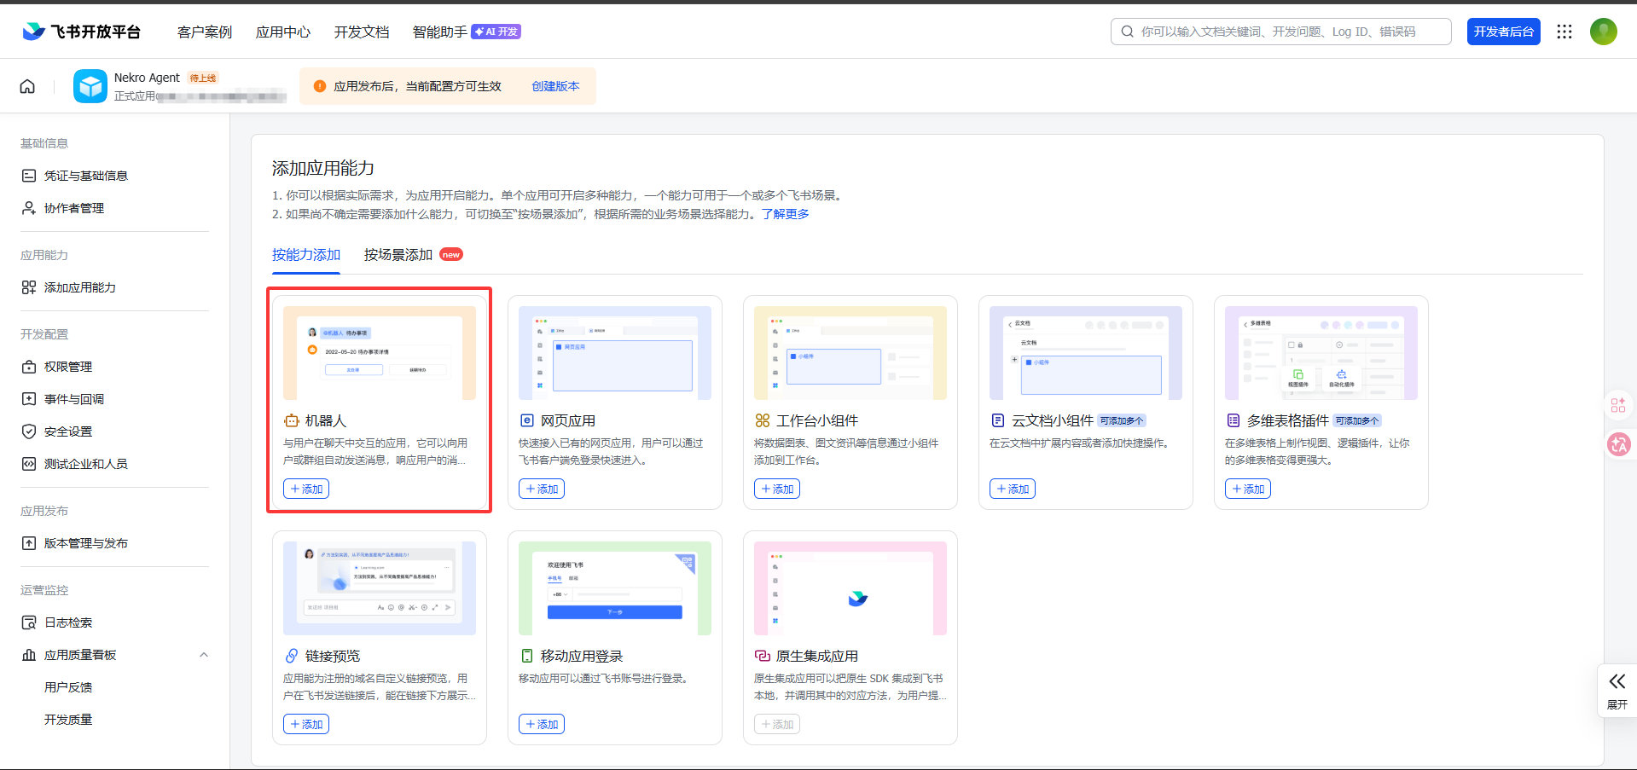1637x770 pixels.
Task: Add the 网页应用 capability
Action: pyautogui.click(x=542, y=489)
